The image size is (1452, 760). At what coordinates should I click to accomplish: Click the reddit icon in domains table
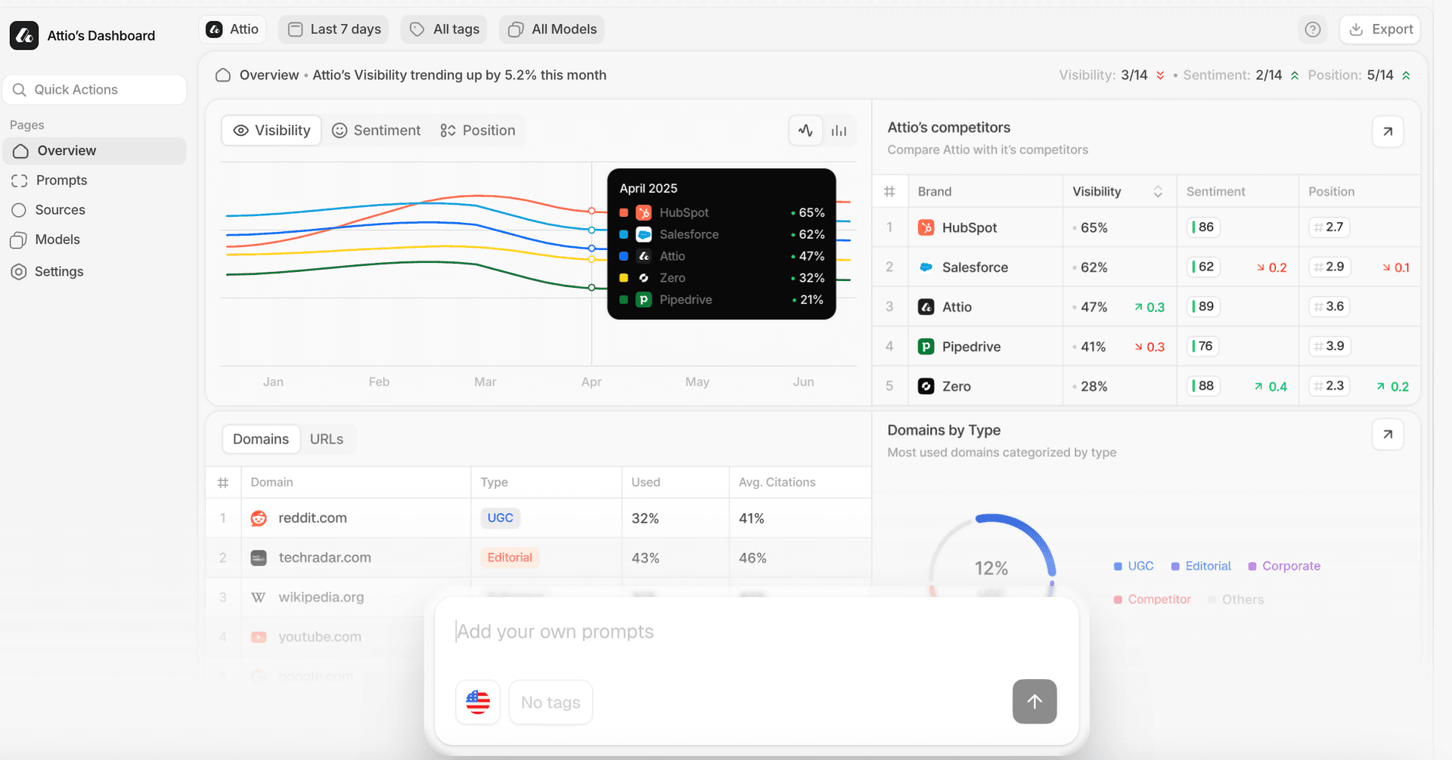point(259,518)
